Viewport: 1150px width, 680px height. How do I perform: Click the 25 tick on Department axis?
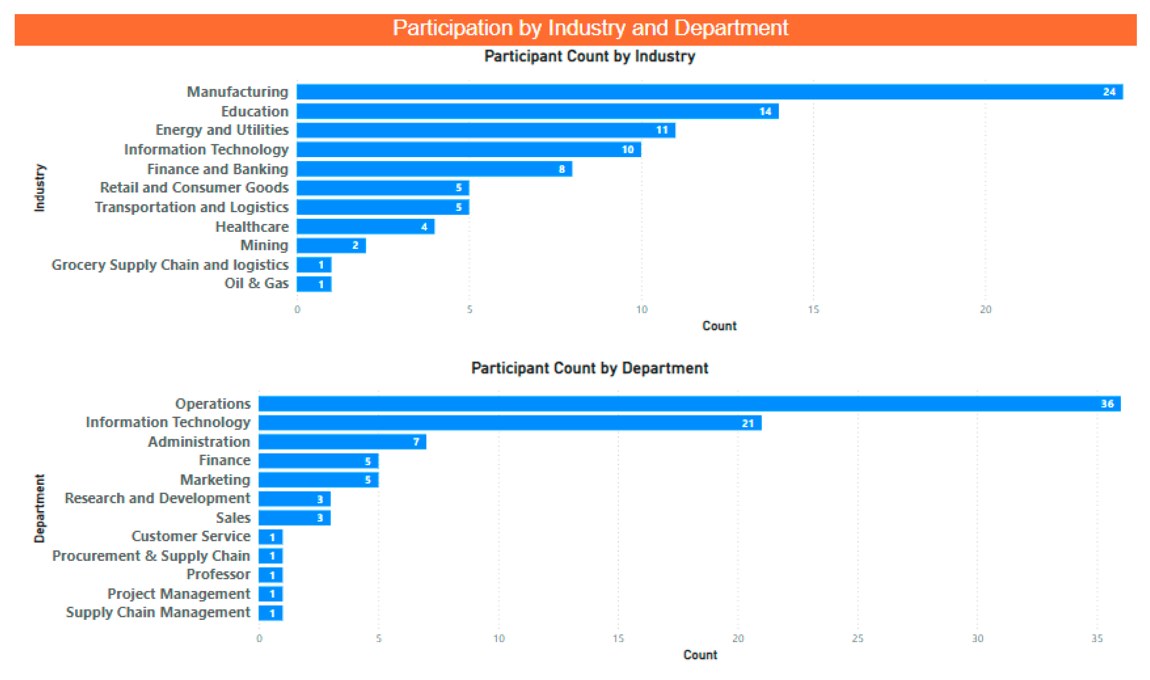[857, 639]
